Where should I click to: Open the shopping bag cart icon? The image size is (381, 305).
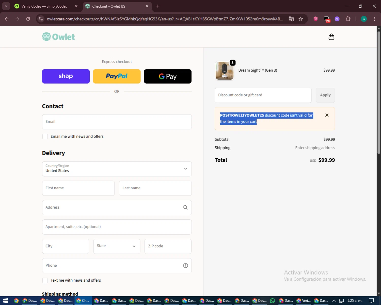click(331, 37)
